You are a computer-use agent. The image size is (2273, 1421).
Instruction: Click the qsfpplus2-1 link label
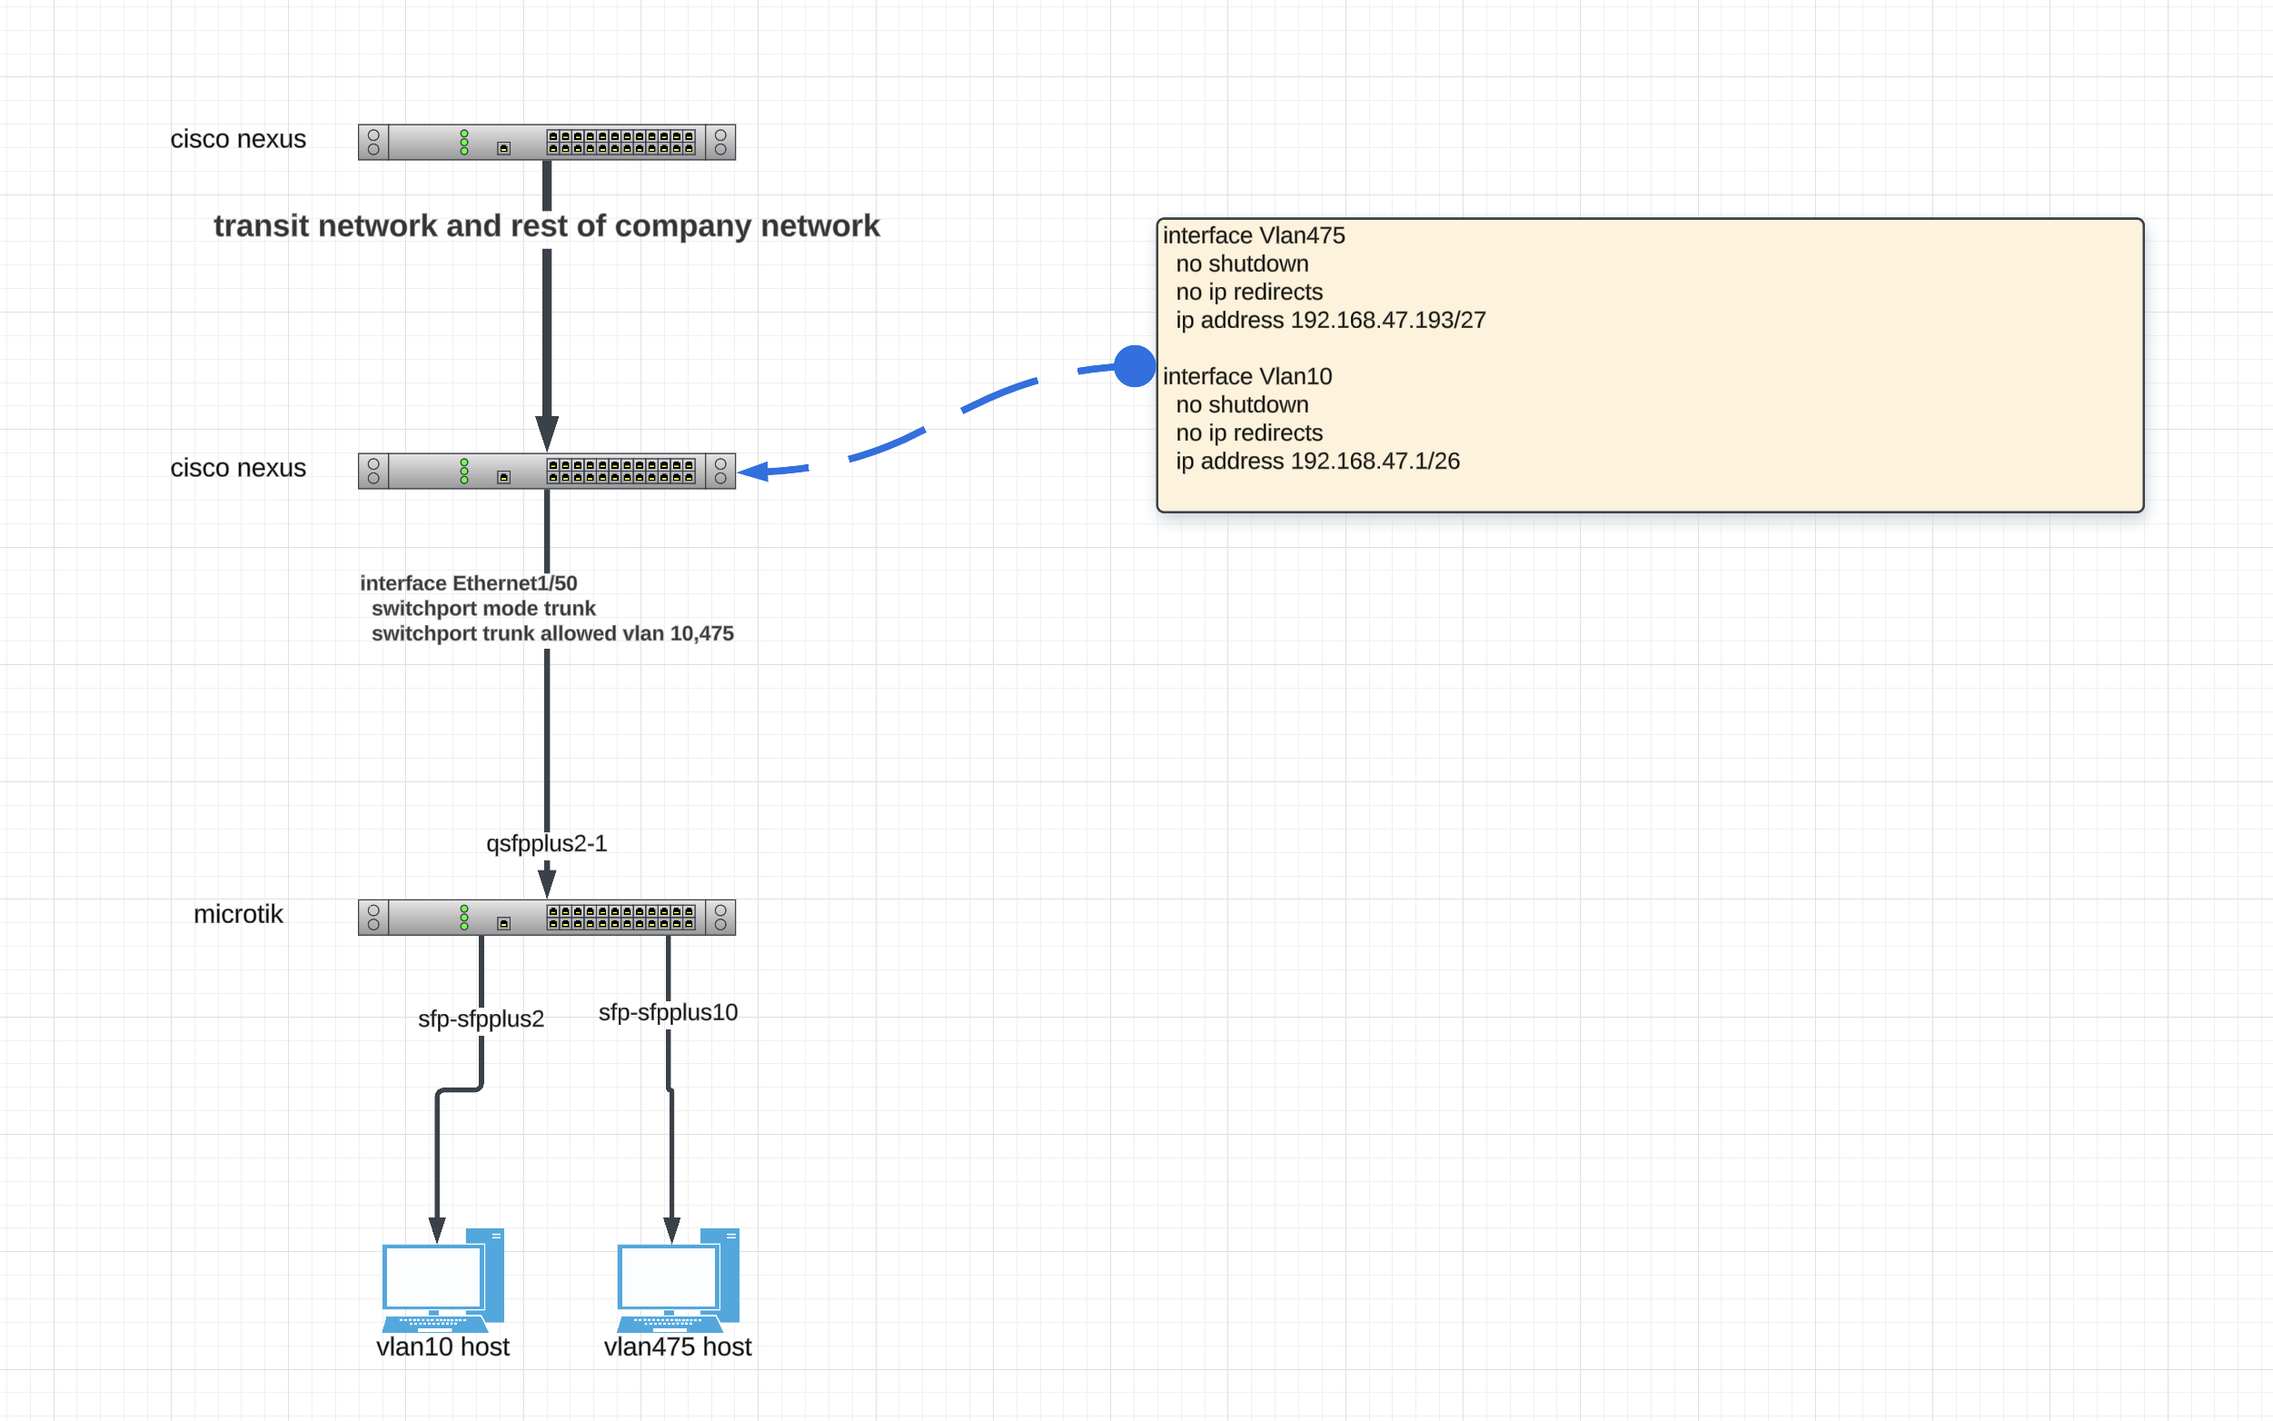click(x=545, y=844)
